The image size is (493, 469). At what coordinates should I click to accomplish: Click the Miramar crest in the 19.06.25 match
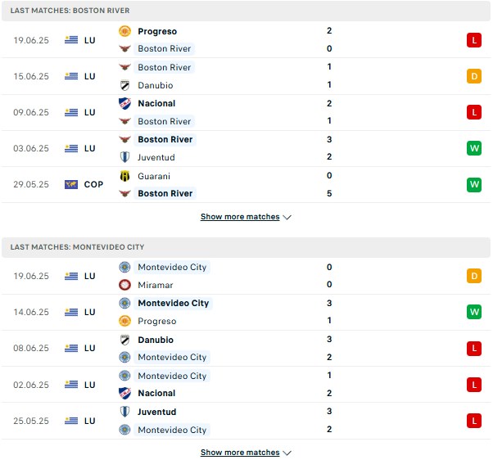coord(124,285)
